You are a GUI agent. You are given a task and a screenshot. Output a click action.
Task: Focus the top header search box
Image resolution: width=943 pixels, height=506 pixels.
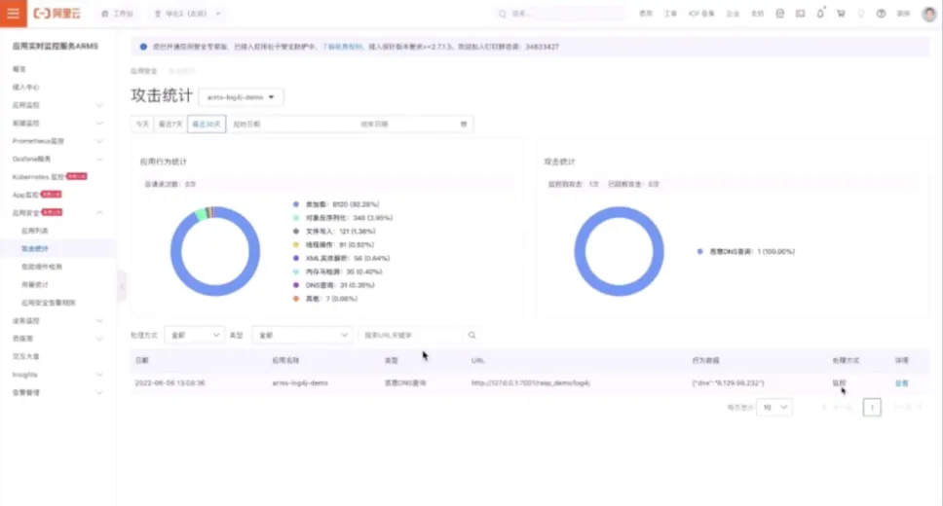(x=559, y=14)
